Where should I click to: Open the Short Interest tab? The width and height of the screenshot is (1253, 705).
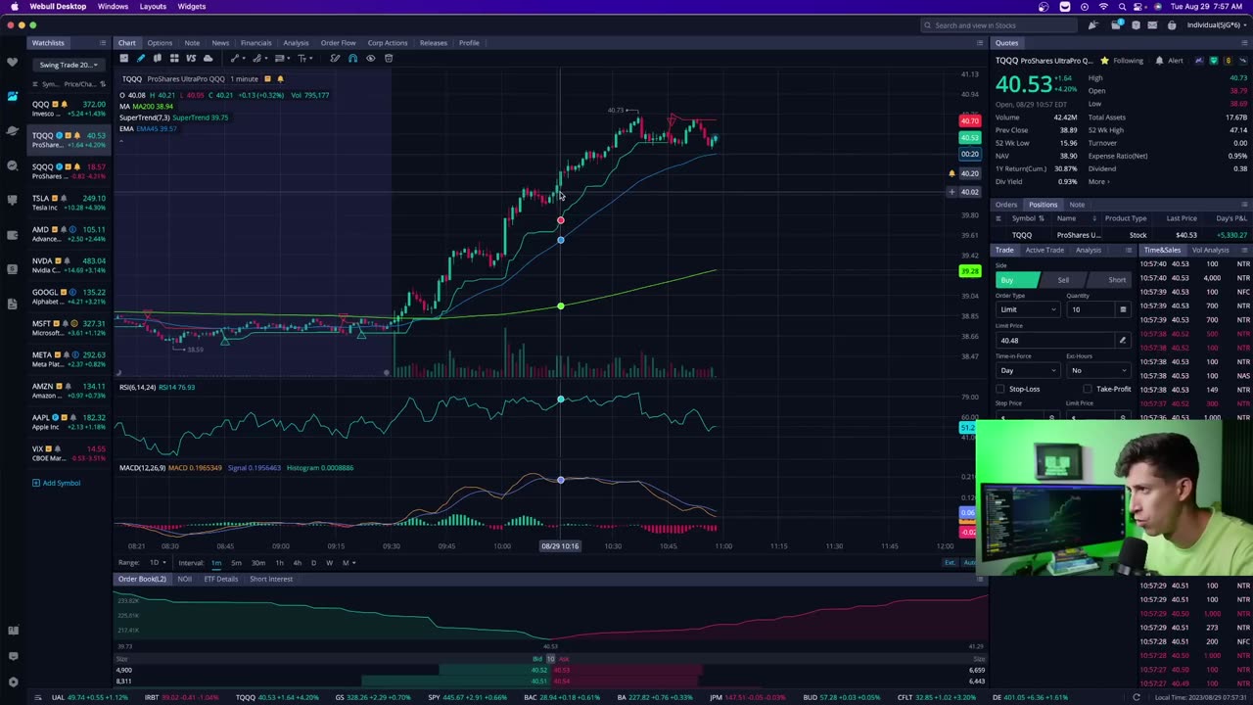(271, 579)
